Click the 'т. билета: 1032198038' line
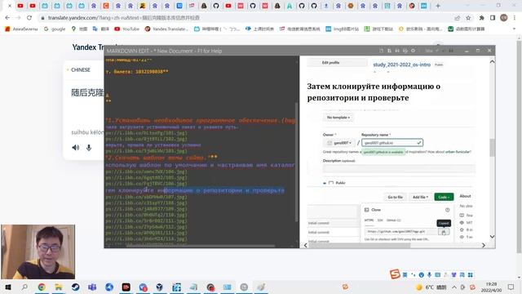This screenshot has width=522, height=294. pyautogui.click(x=137, y=72)
